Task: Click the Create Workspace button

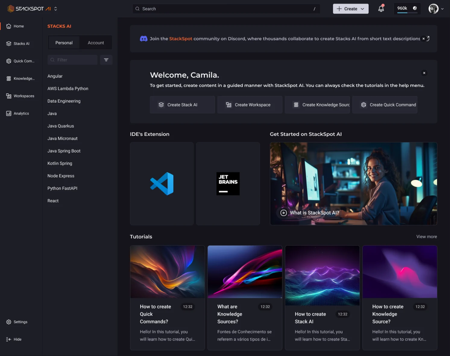Action: [250, 105]
